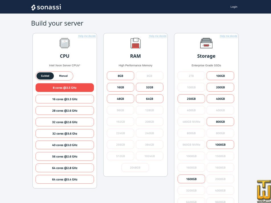Select 200GB of storage
Screen dimensions: 271x203
coord(220,87)
